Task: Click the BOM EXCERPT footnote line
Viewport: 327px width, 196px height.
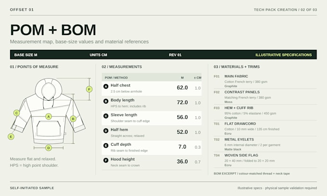Action: [252, 173]
